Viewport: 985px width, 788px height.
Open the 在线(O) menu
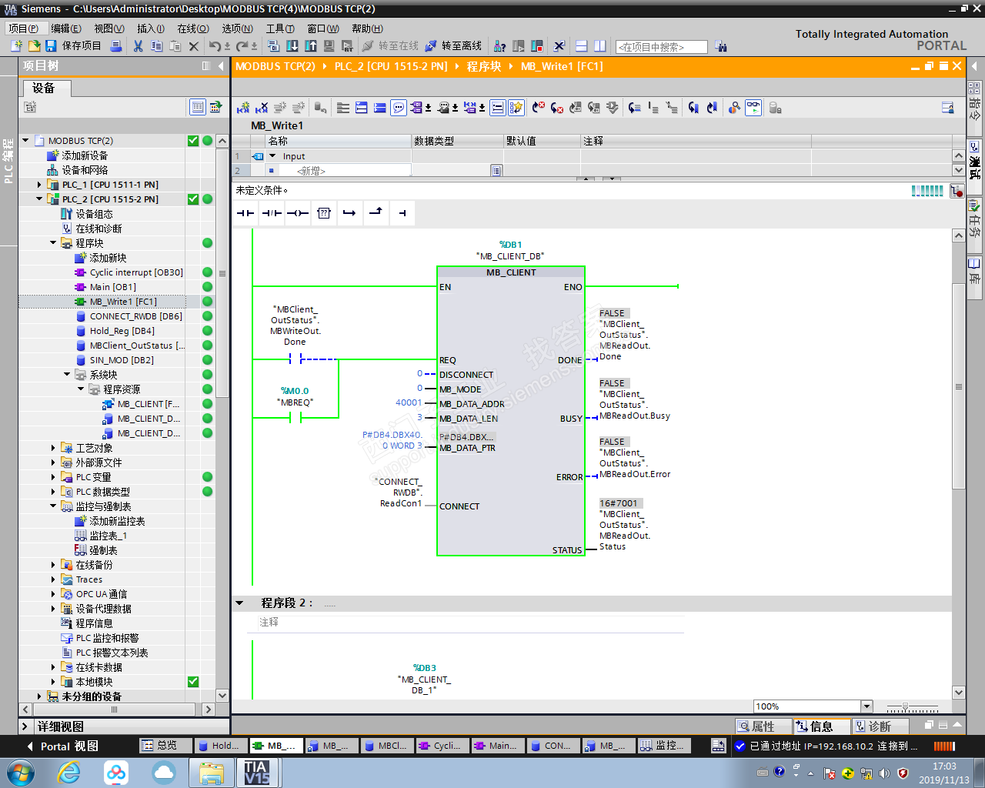(192, 28)
